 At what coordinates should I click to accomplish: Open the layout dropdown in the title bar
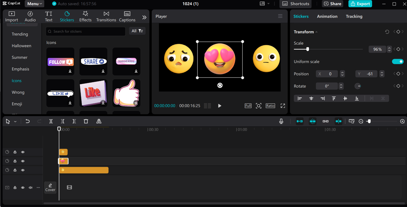[265, 4]
